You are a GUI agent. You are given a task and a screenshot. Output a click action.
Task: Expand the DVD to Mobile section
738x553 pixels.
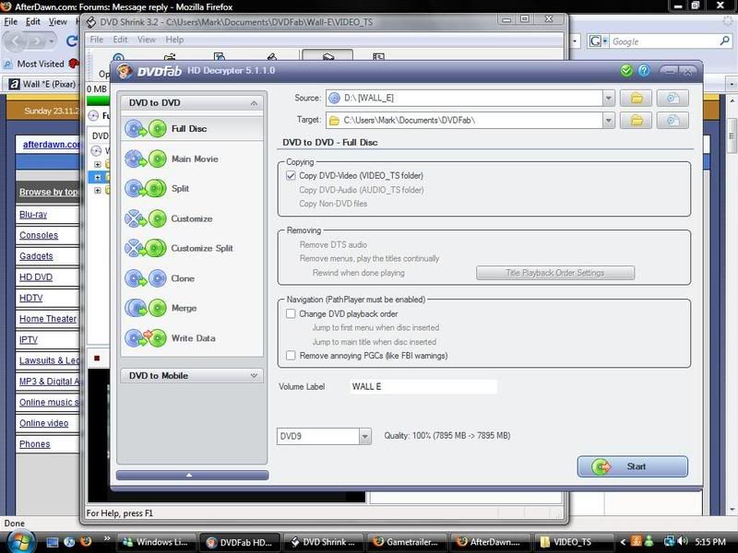(x=254, y=376)
